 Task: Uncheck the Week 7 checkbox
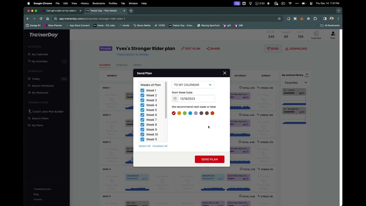pos(142,120)
